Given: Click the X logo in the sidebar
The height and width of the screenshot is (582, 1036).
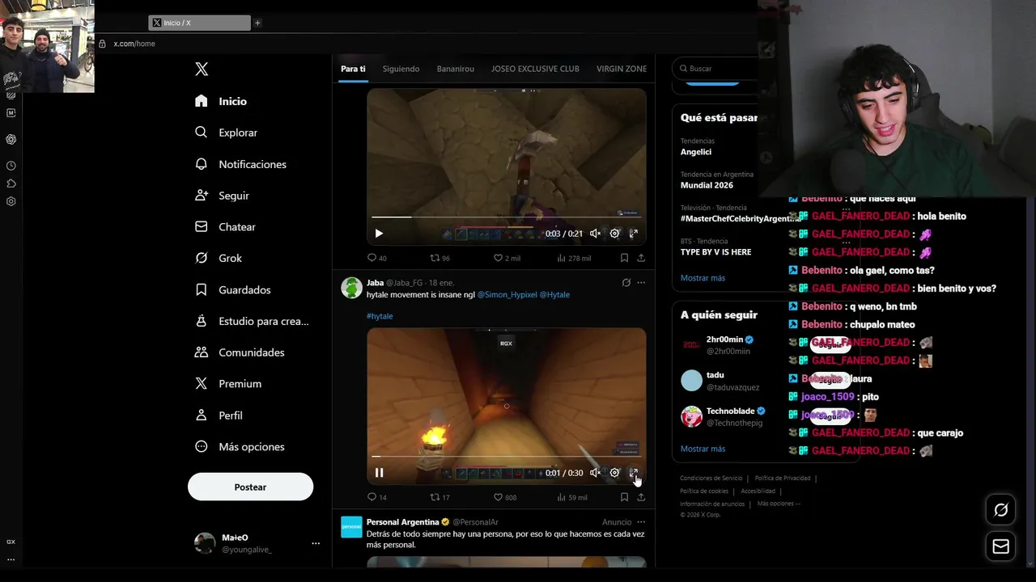Looking at the screenshot, I should [202, 70].
